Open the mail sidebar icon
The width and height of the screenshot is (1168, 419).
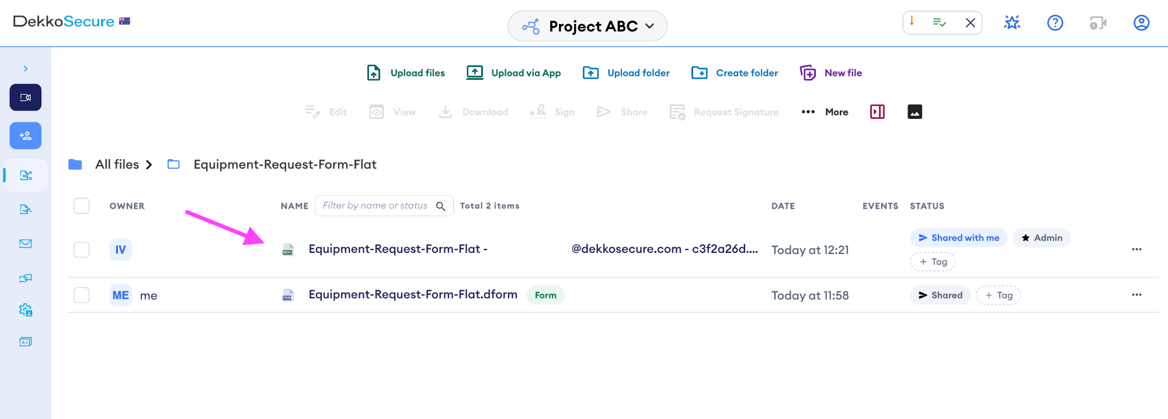pos(26,244)
